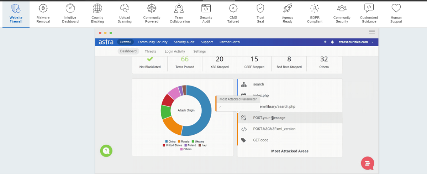Image resolution: width=427 pixels, height=176 pixels.
Task: Open the Upload Scanning cloud icon
Action: (125, 9)
